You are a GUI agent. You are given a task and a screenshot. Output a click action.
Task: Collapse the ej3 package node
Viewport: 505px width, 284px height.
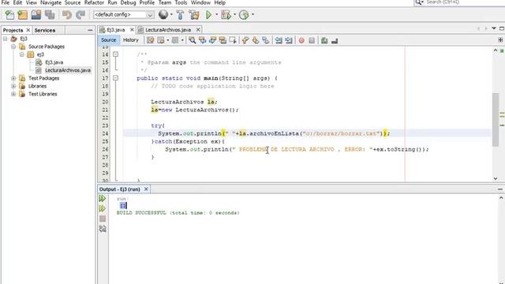click(21, 54)
